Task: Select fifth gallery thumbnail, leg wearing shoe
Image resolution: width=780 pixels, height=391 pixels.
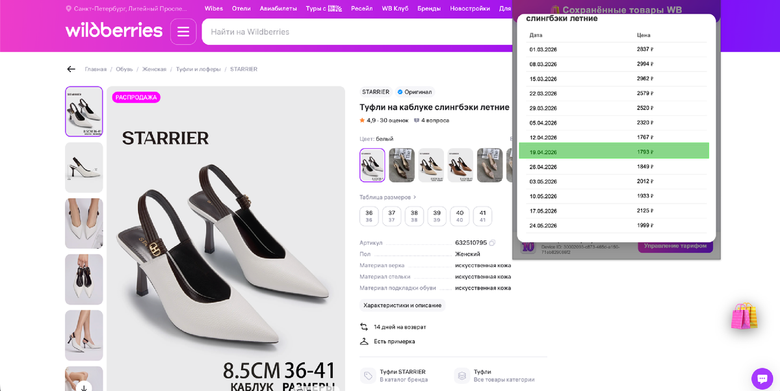Action: coord(84,335)
